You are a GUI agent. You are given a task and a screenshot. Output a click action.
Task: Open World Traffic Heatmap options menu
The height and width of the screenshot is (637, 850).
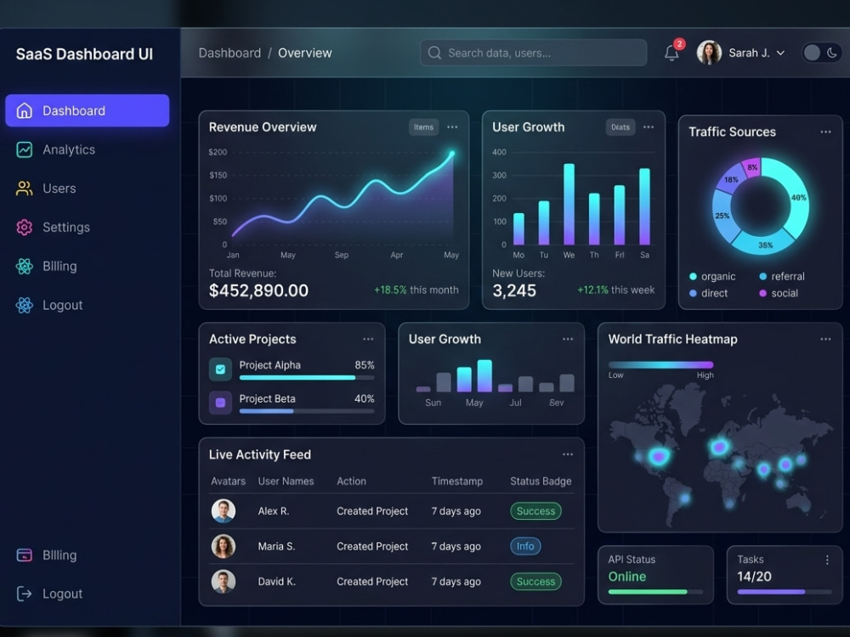(x=825, y=339)
